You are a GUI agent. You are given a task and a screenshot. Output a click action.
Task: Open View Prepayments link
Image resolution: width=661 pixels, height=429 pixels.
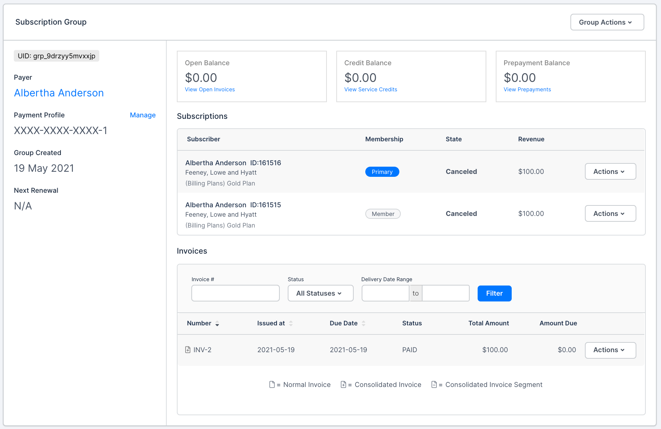(527, 89)
